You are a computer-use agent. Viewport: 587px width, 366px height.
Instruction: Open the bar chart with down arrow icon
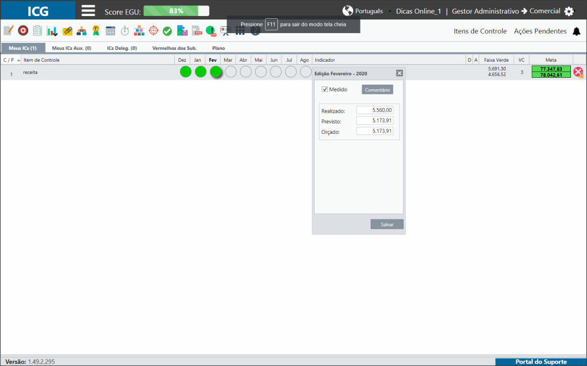point(52,31)
